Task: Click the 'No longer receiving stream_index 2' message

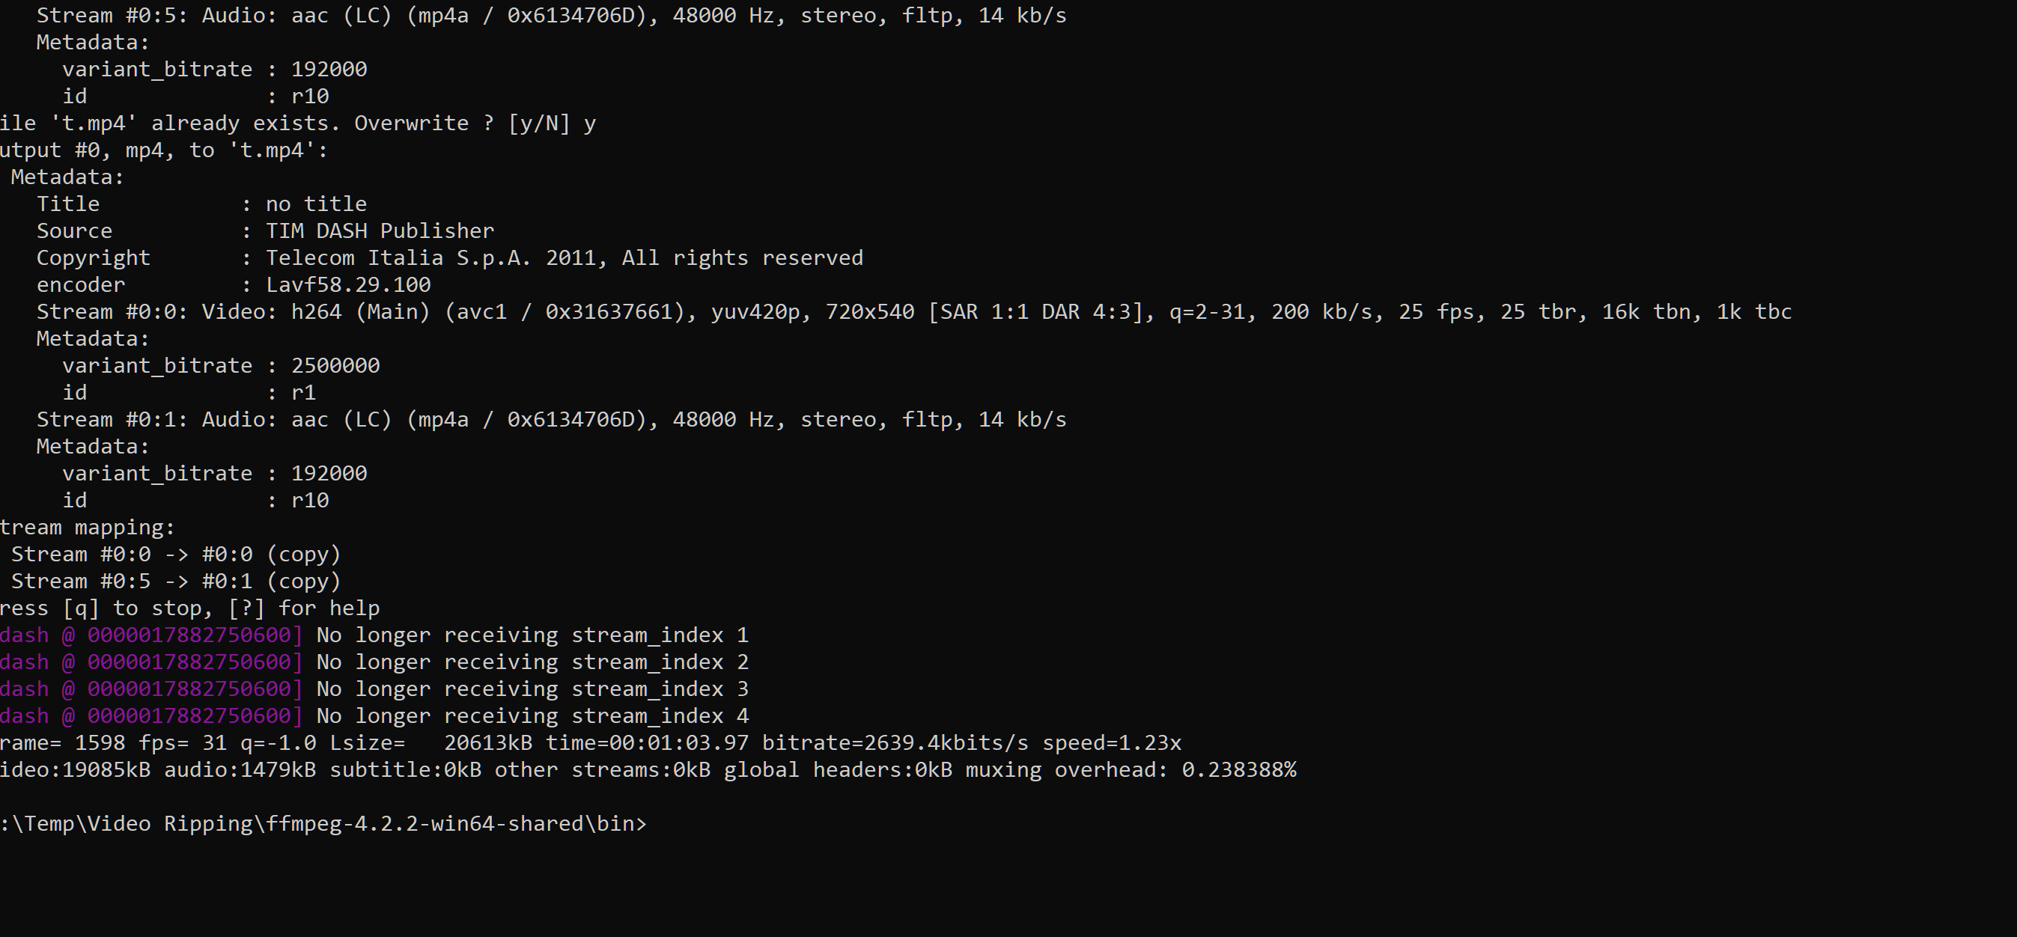Action: tap(532, 662)
